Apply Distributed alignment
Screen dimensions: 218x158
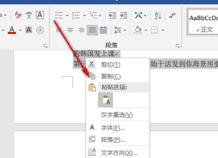point(103,30)
